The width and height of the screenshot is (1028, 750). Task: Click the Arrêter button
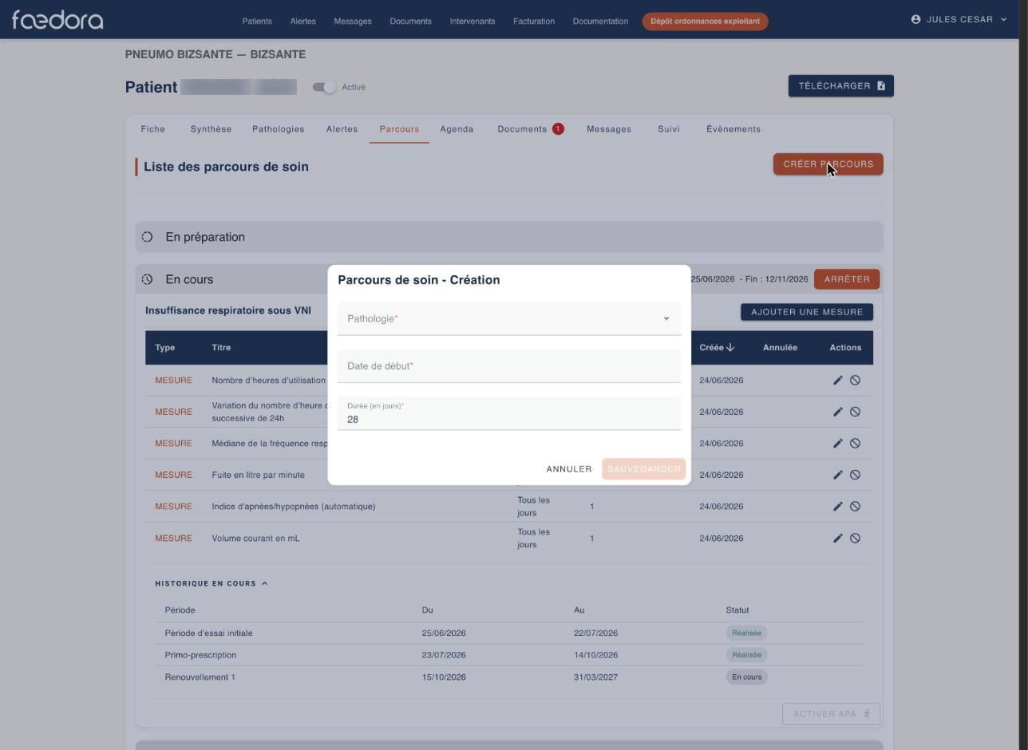tap(847, 279)
